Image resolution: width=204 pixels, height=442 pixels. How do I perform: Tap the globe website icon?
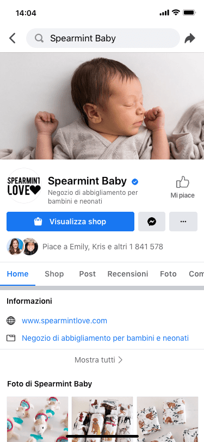11,321
